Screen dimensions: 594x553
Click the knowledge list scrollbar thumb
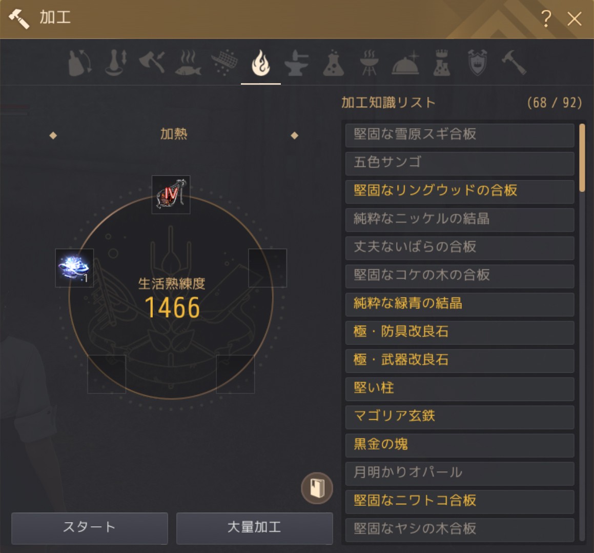pyautogui.click(x=582, y=158)
